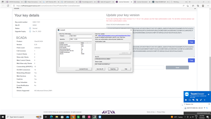Open TeamViewer file transfer icon
The height and width of the screenshot is (119, 211).
tap(197, 100)
